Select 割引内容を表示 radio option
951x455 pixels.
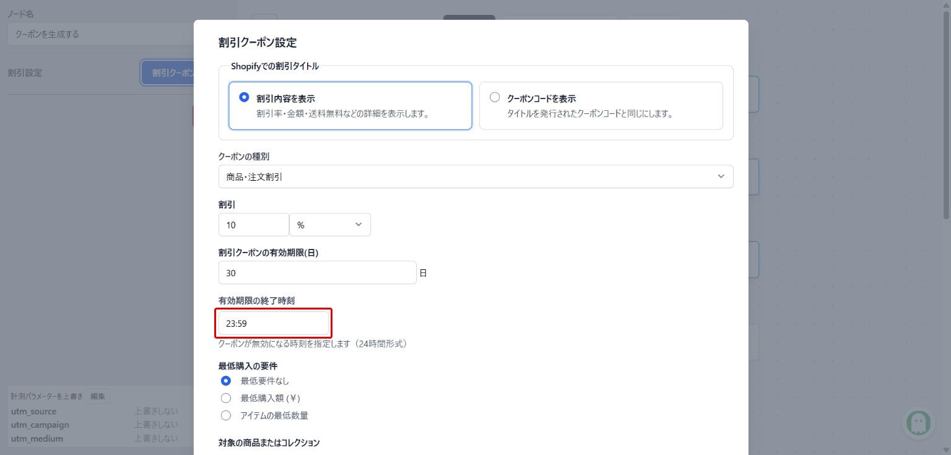244,97
